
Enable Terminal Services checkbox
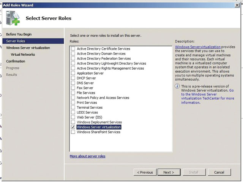click(x=73, y=108)
